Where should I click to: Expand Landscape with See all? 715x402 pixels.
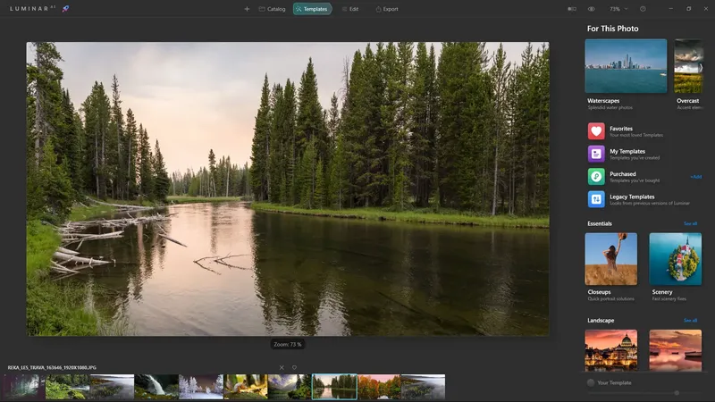click(690, 321)
